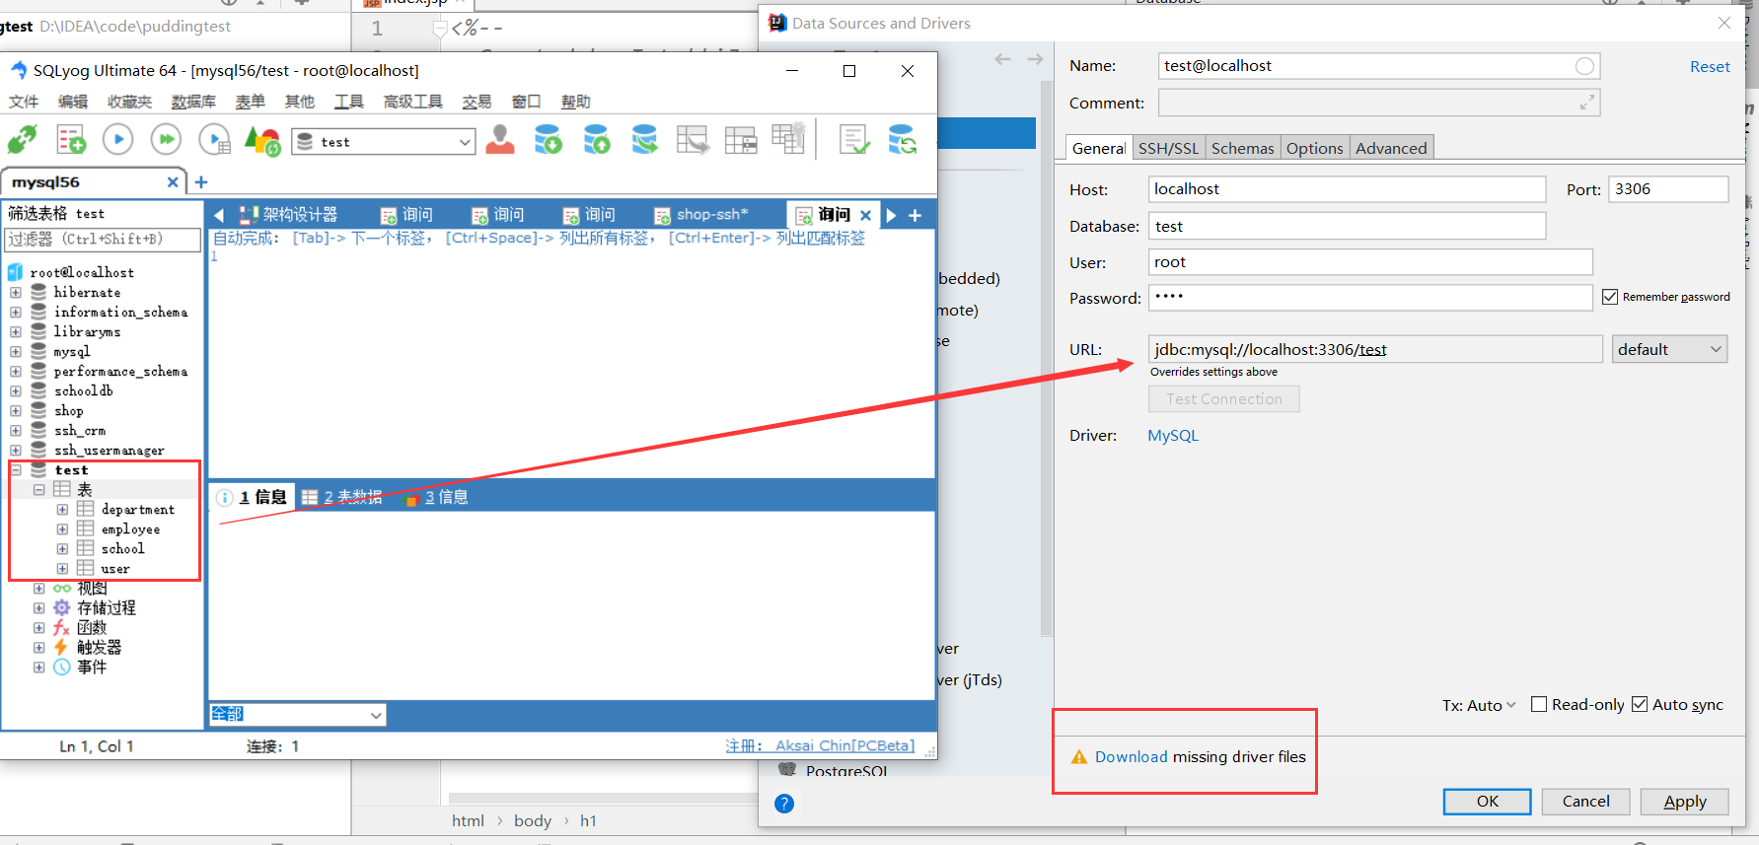Open the Tx: Auto dropdown
This screenshot has height=845, width=1759.
[x=1479, y=705]
